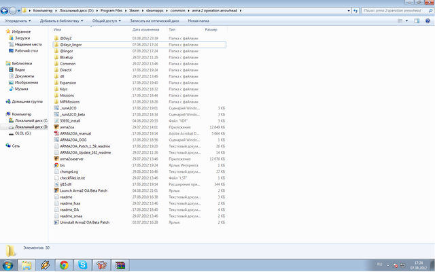Open view options dropdown arrow
This screenshot has height=272, width=435.
(406, 21)
